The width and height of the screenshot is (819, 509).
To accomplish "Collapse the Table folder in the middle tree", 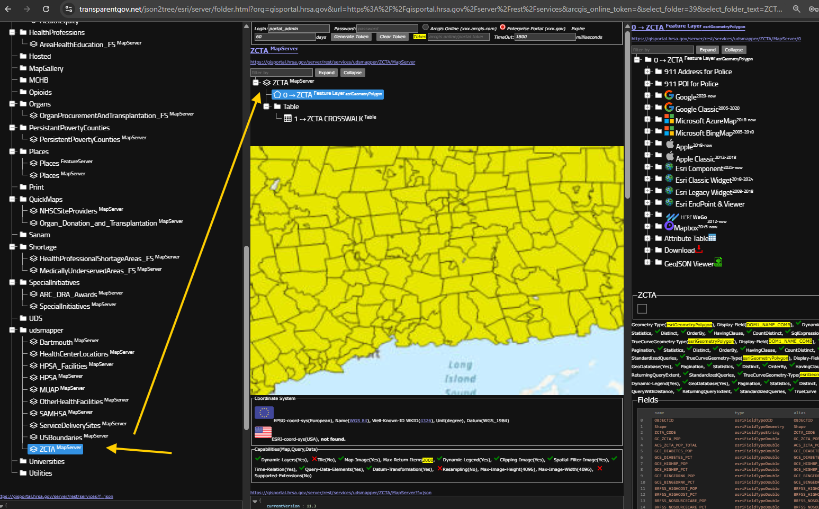I will click(x=267, y=106).
